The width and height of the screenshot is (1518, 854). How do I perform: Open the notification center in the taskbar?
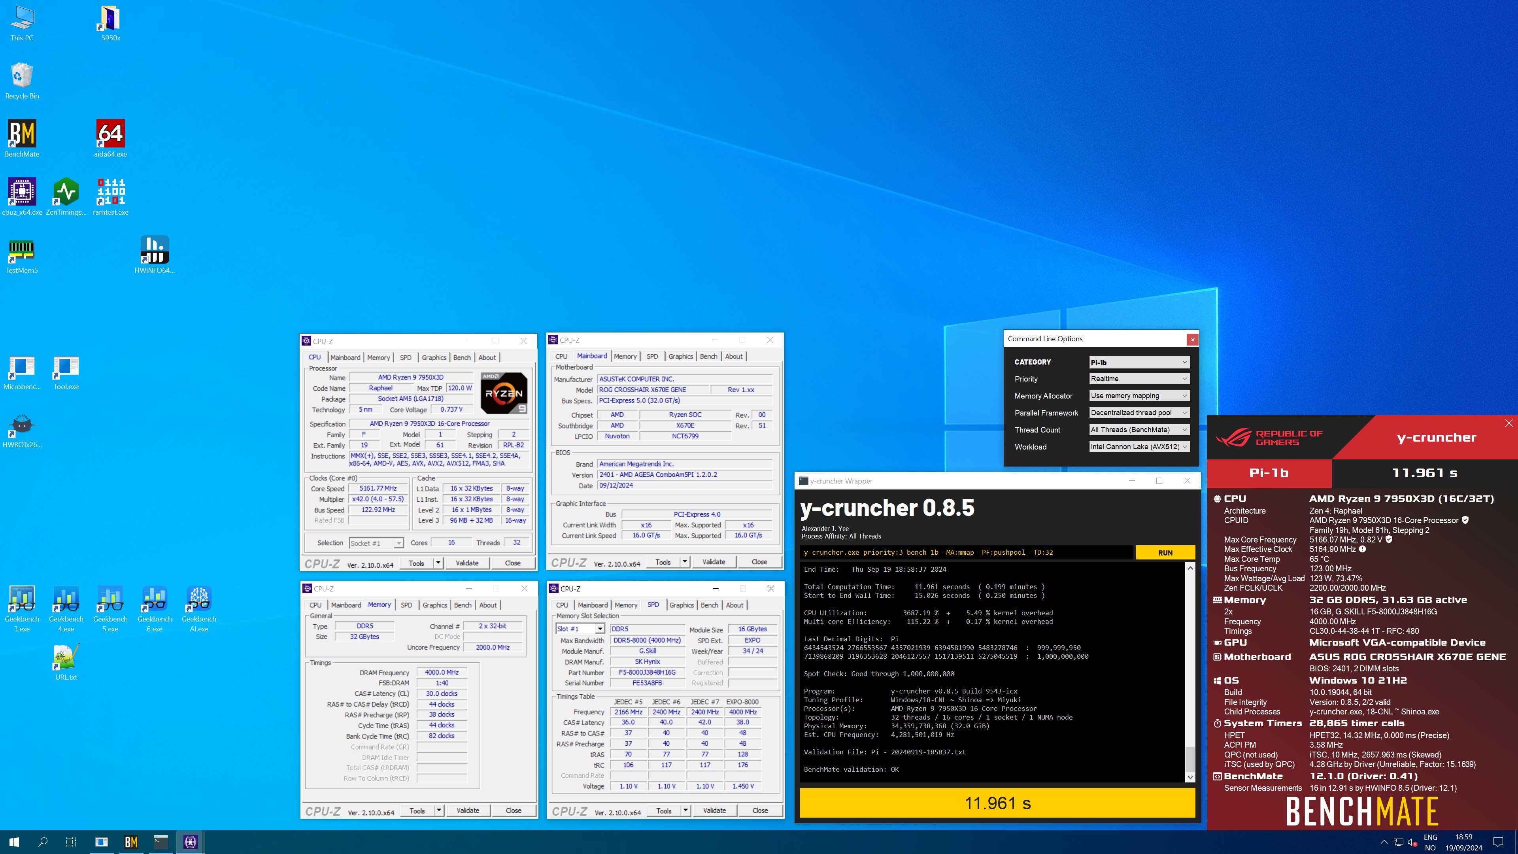tap(1498, 842)
